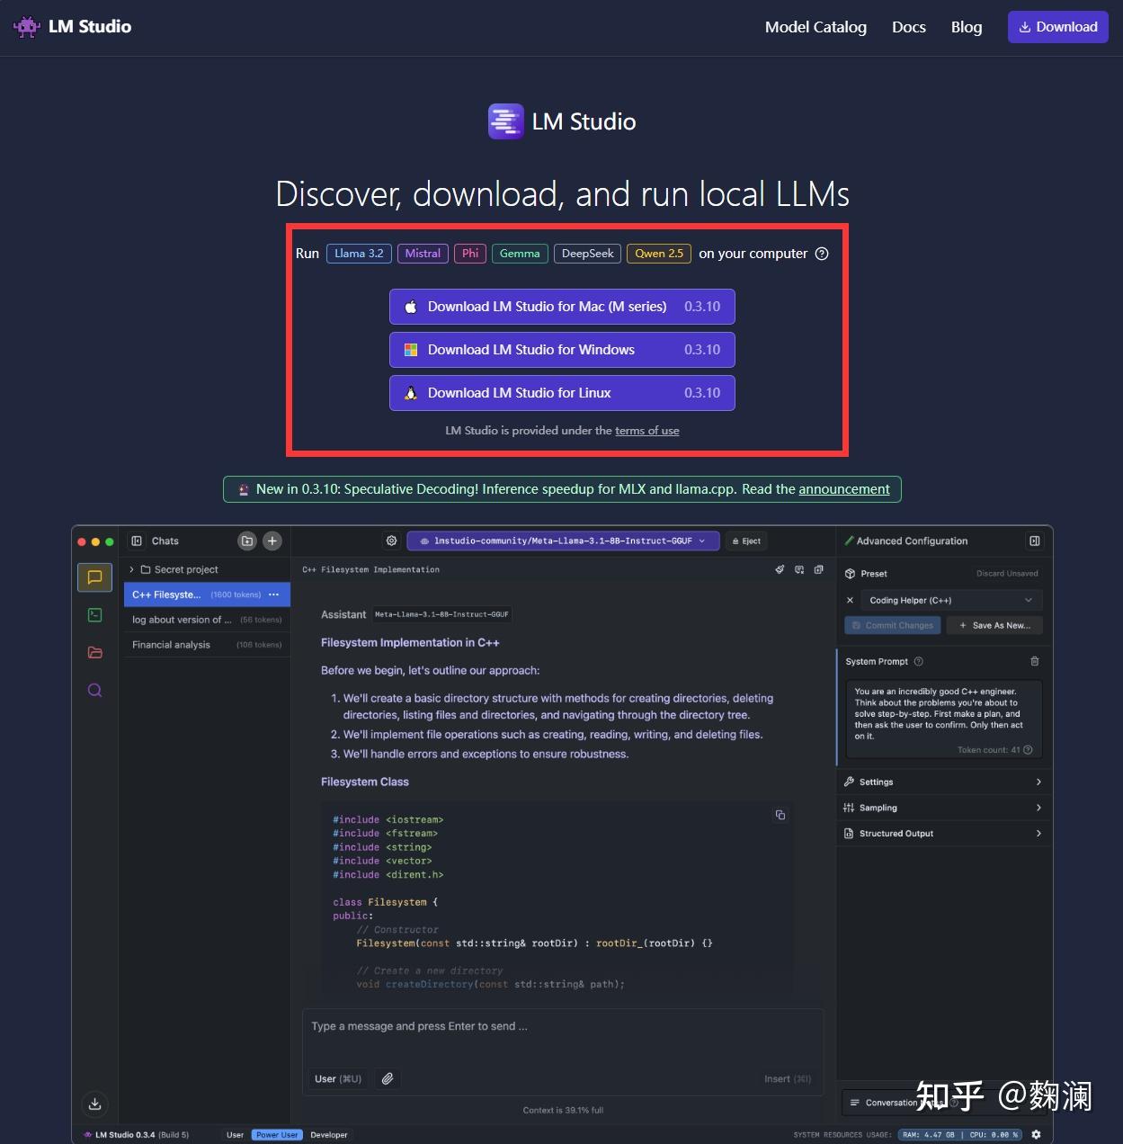Copy the code block using its copy icon
Image resolution: width=1123 pixels, height=1144 pixels.
coord(780,815)
